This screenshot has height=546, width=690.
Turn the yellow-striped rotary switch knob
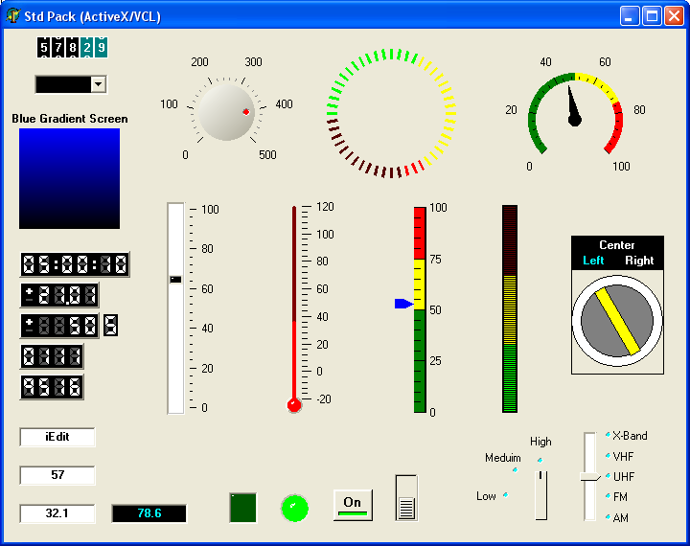point(617,321)
